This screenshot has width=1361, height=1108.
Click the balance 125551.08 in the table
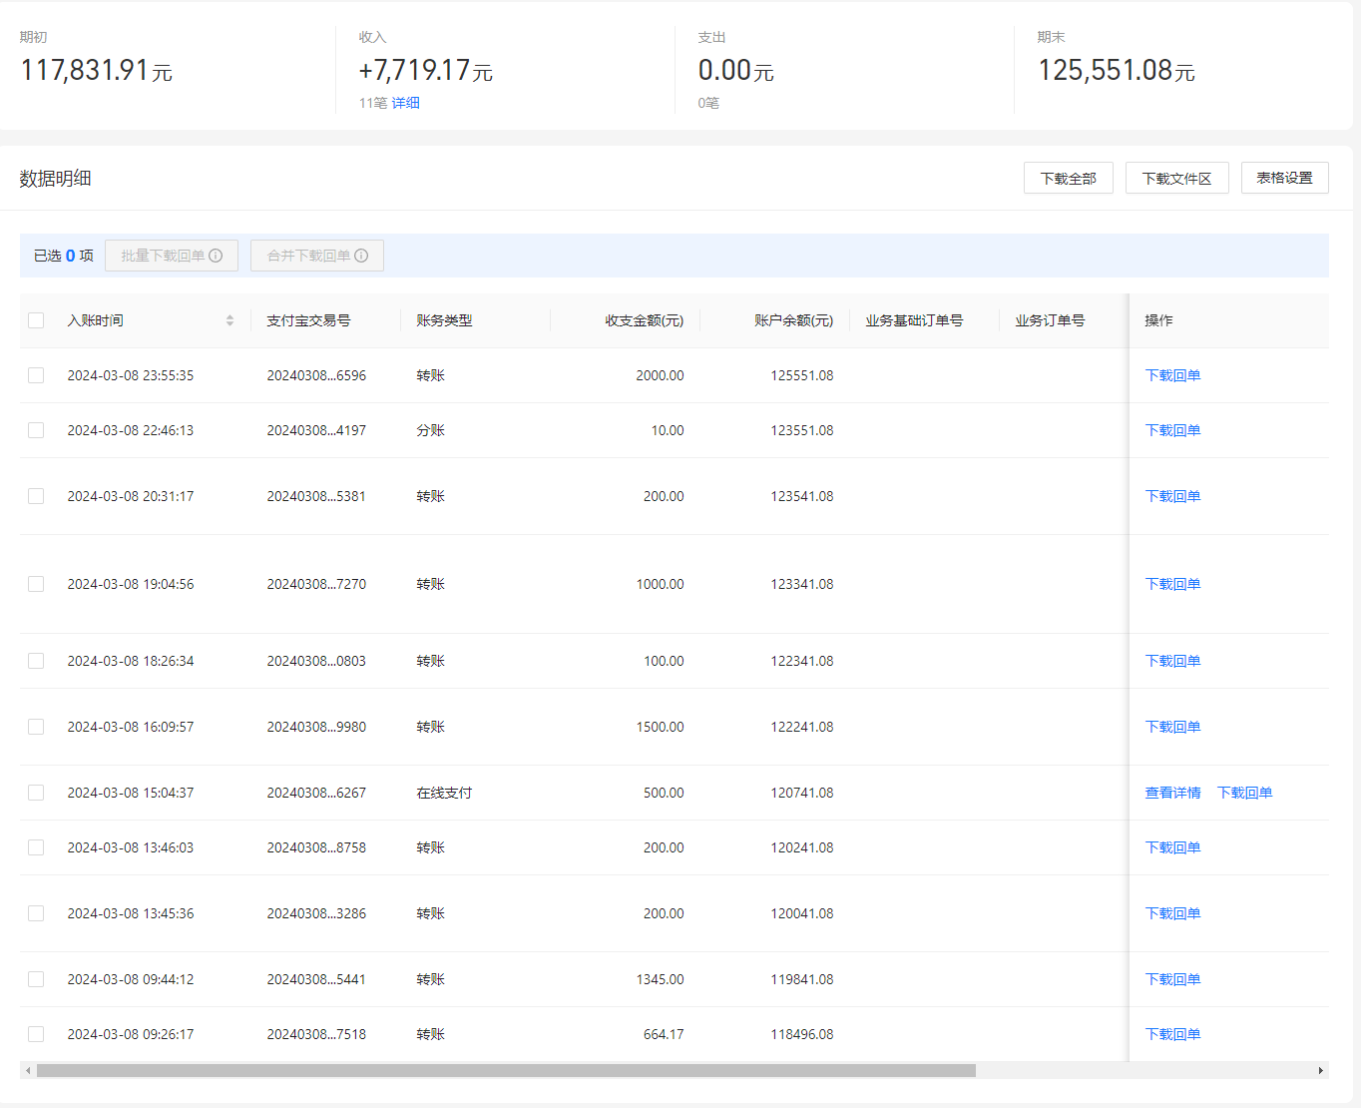pos(801,375)
